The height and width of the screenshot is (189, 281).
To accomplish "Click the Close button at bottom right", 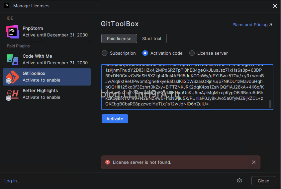I will tap(263, 181).
